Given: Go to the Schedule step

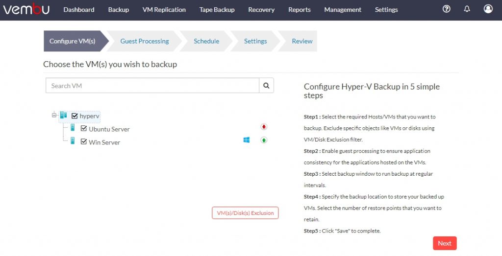Looking at the screenshot, I should pyautogui.click(x=206, y=41).
